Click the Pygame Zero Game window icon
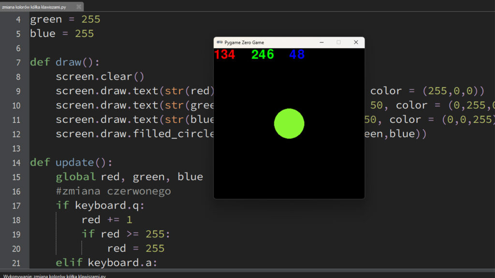Viewport: 495px width, 278px height. coord(219,42)
